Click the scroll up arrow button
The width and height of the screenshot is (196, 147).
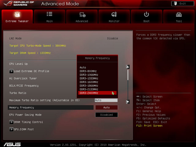tap(128, 67)
